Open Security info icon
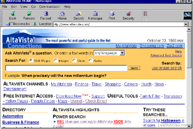 [x=128, y=13]
